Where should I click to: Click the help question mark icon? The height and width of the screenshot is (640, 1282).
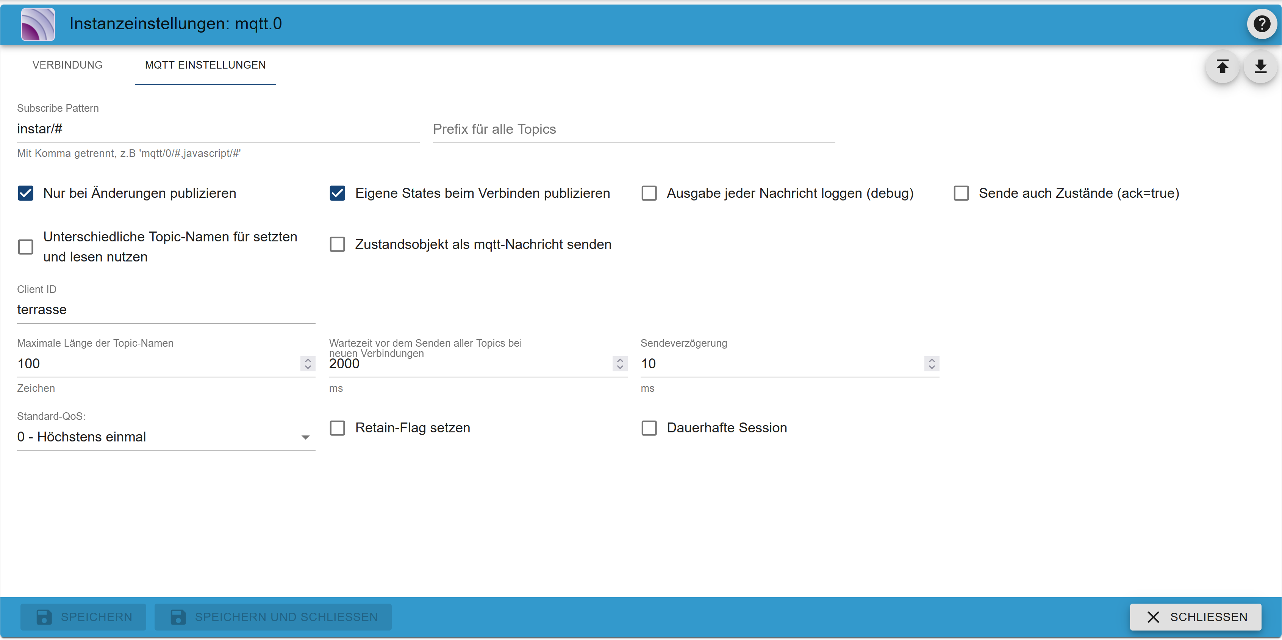tap(1262, 23)
